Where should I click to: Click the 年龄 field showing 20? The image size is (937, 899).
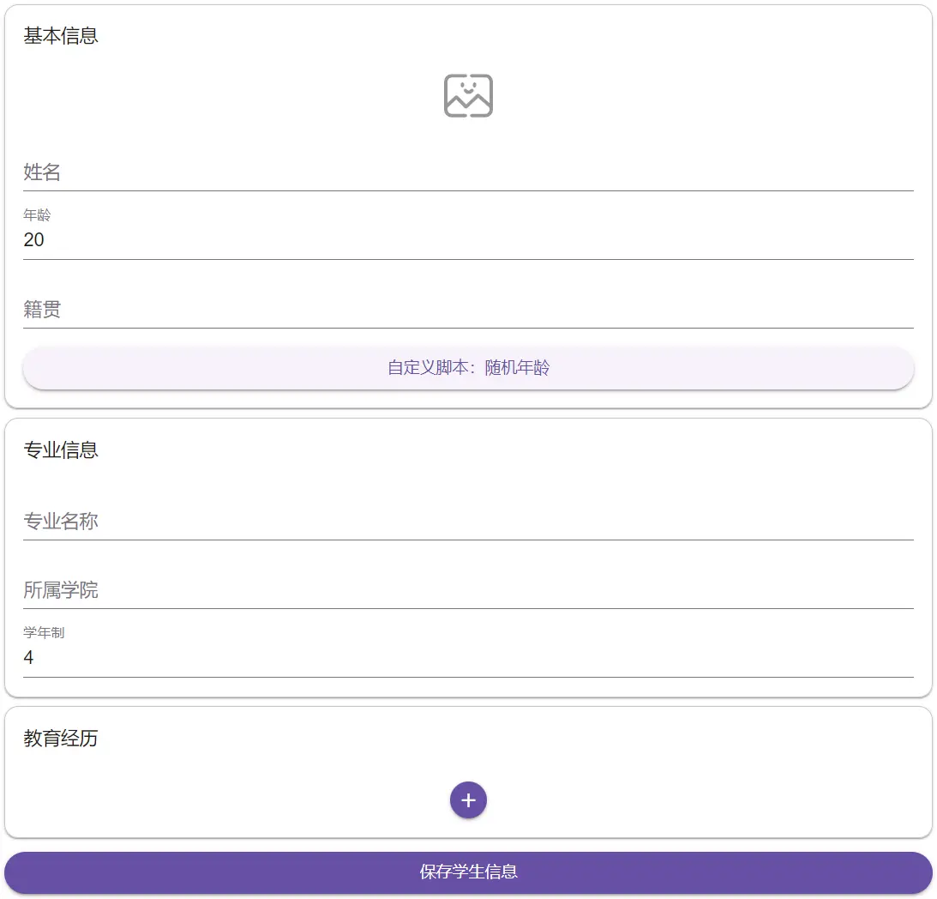point(468,232)
